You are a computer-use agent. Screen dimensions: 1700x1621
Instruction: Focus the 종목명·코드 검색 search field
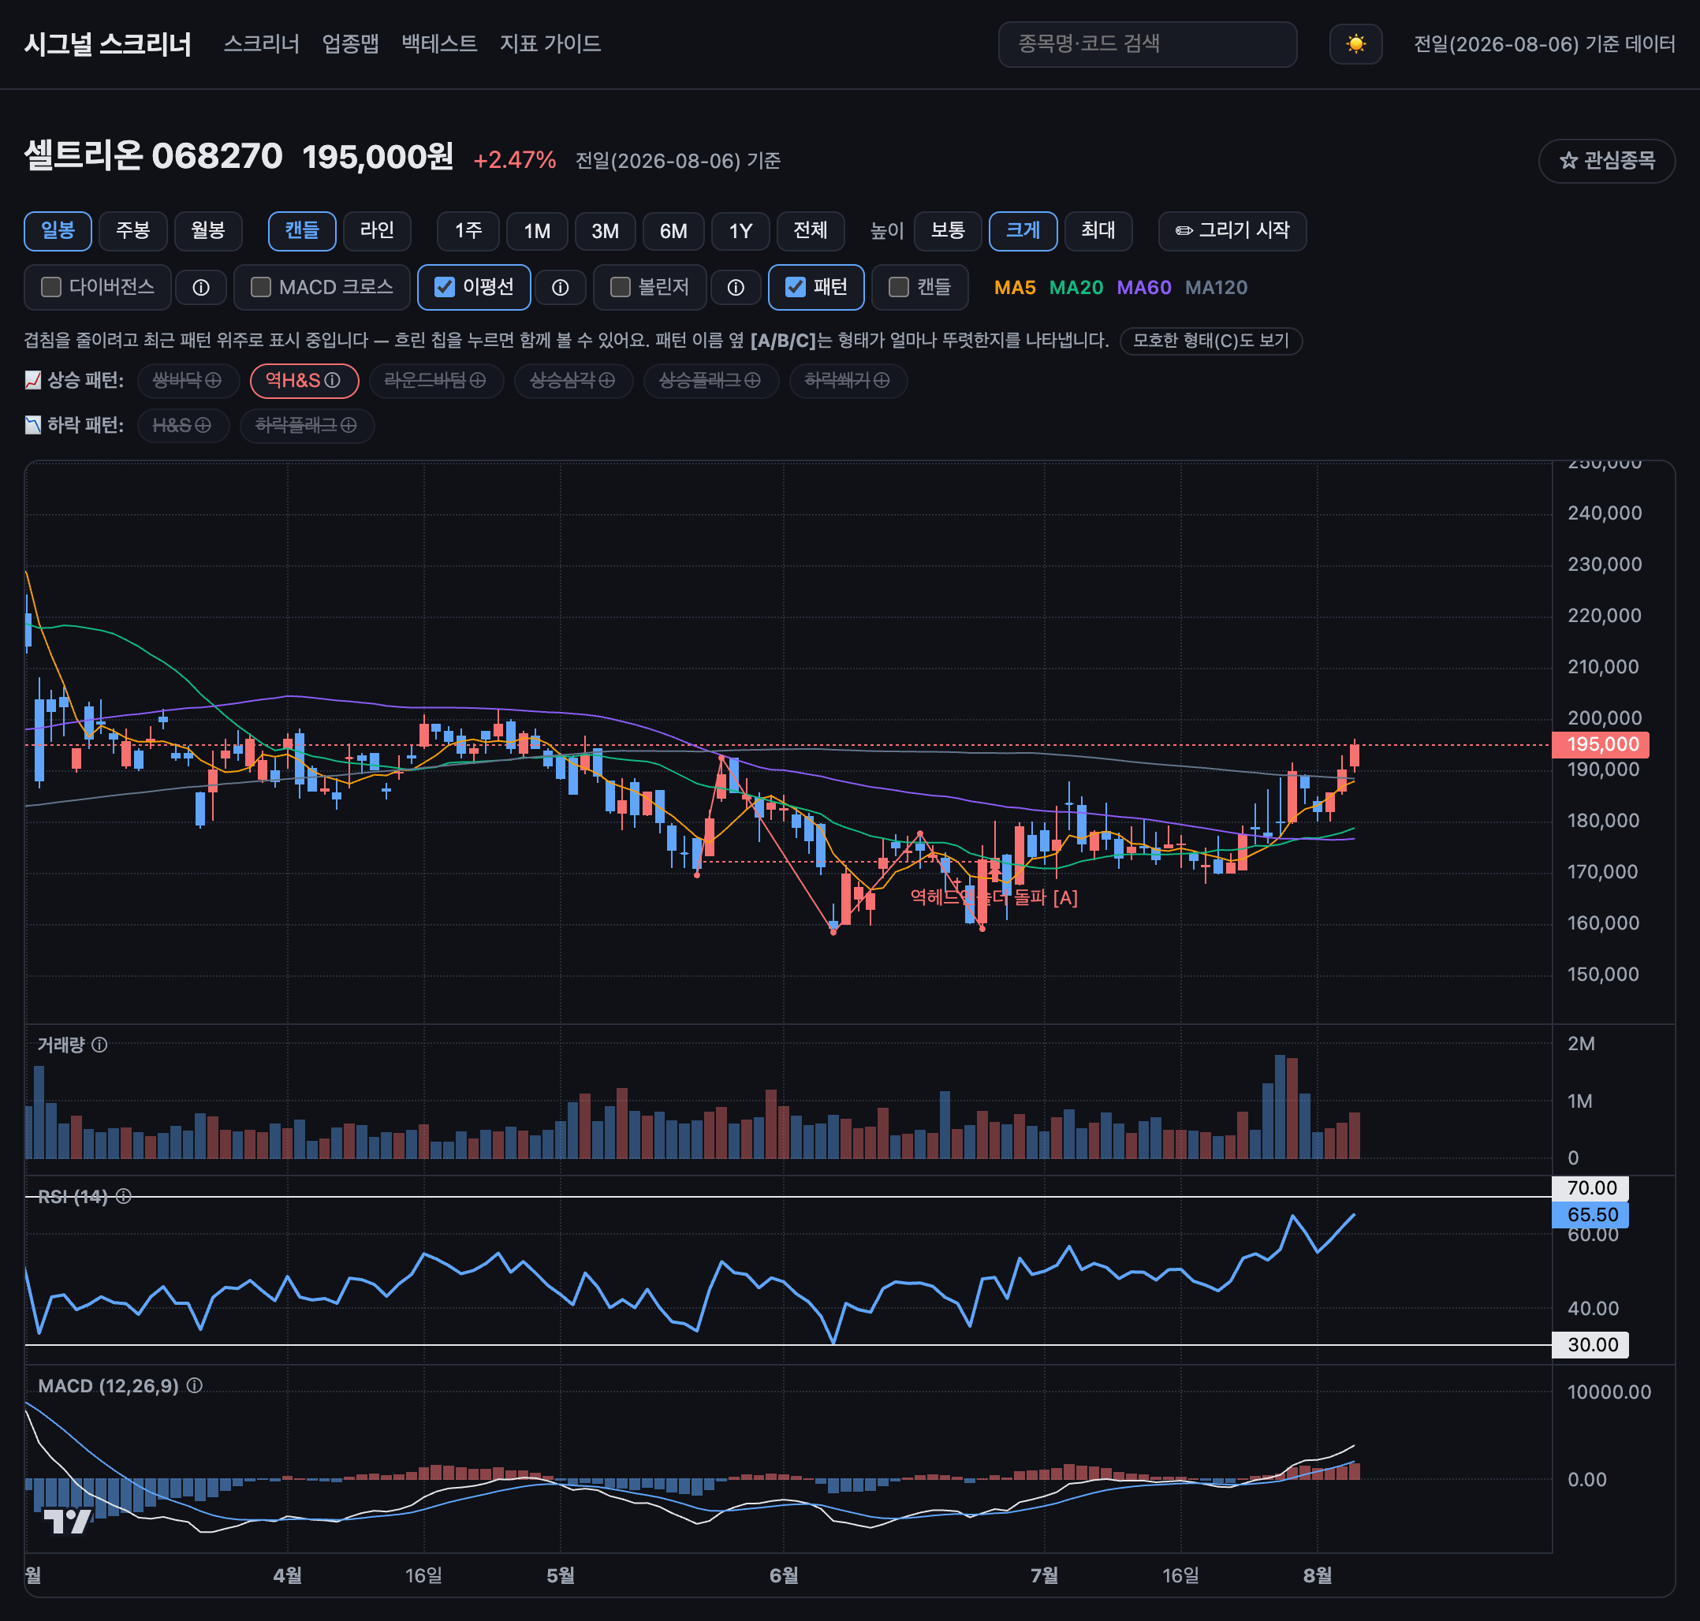click(1148, 44)
